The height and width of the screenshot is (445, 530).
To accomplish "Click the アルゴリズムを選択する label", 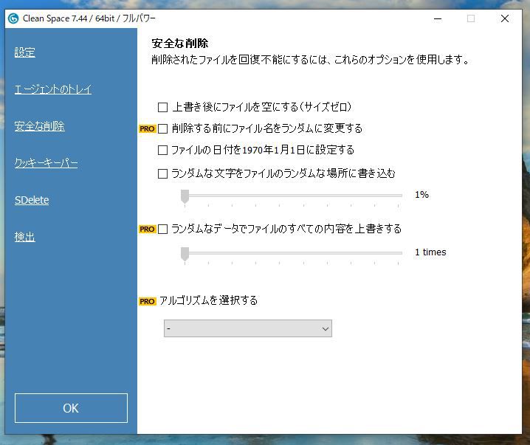I will tap(209, 300).
